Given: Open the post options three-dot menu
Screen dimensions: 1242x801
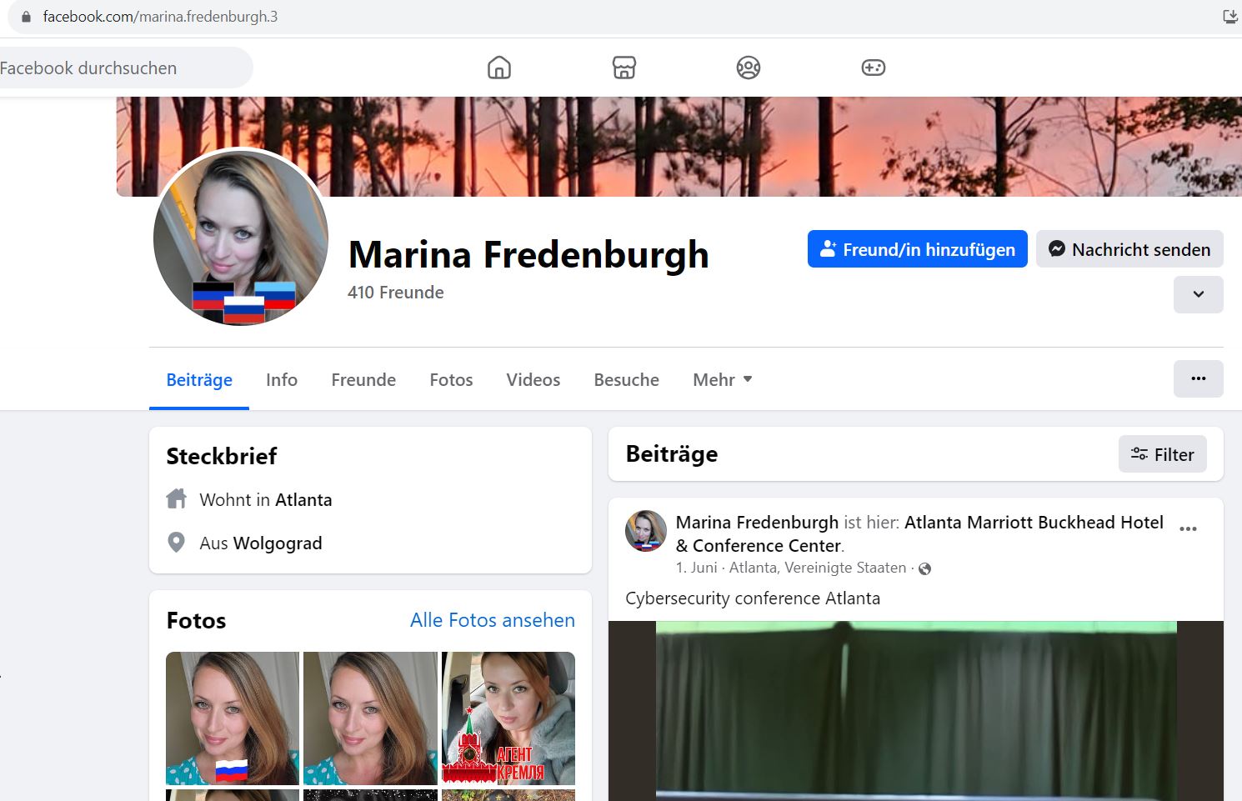Looking at the screenshot, I should coord(1189,528).
